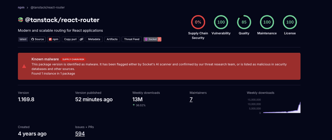Viewport: 332px width, 140px height.
Task: Open the Metadata tab
Action: 94,39
